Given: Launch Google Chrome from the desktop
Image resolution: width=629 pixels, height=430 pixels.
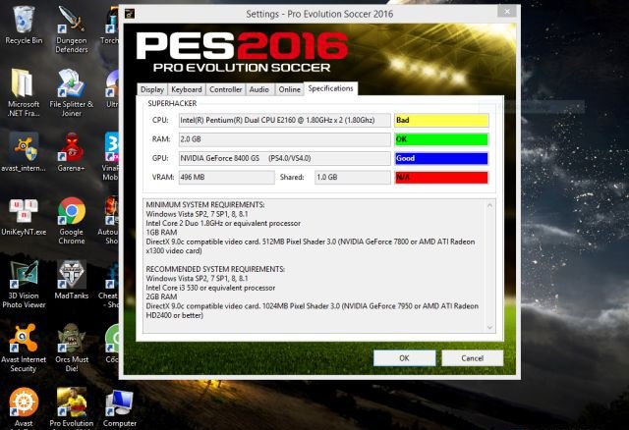Looking at the screenshot, I should click(x=72, y=221).
